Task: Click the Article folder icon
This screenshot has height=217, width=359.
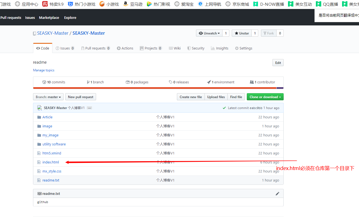Action: tap(39, 117)
